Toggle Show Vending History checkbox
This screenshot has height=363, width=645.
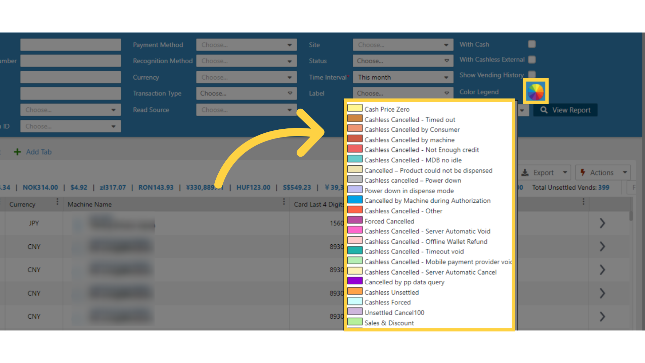tap(532, 74)
